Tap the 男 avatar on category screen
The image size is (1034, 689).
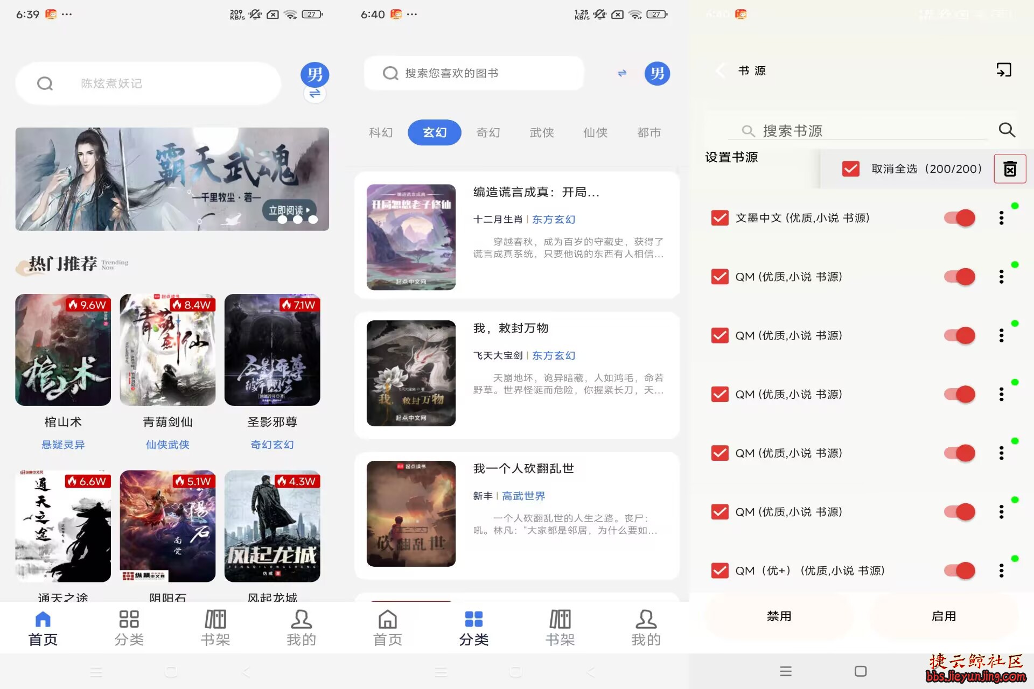[x=657, y=73]
